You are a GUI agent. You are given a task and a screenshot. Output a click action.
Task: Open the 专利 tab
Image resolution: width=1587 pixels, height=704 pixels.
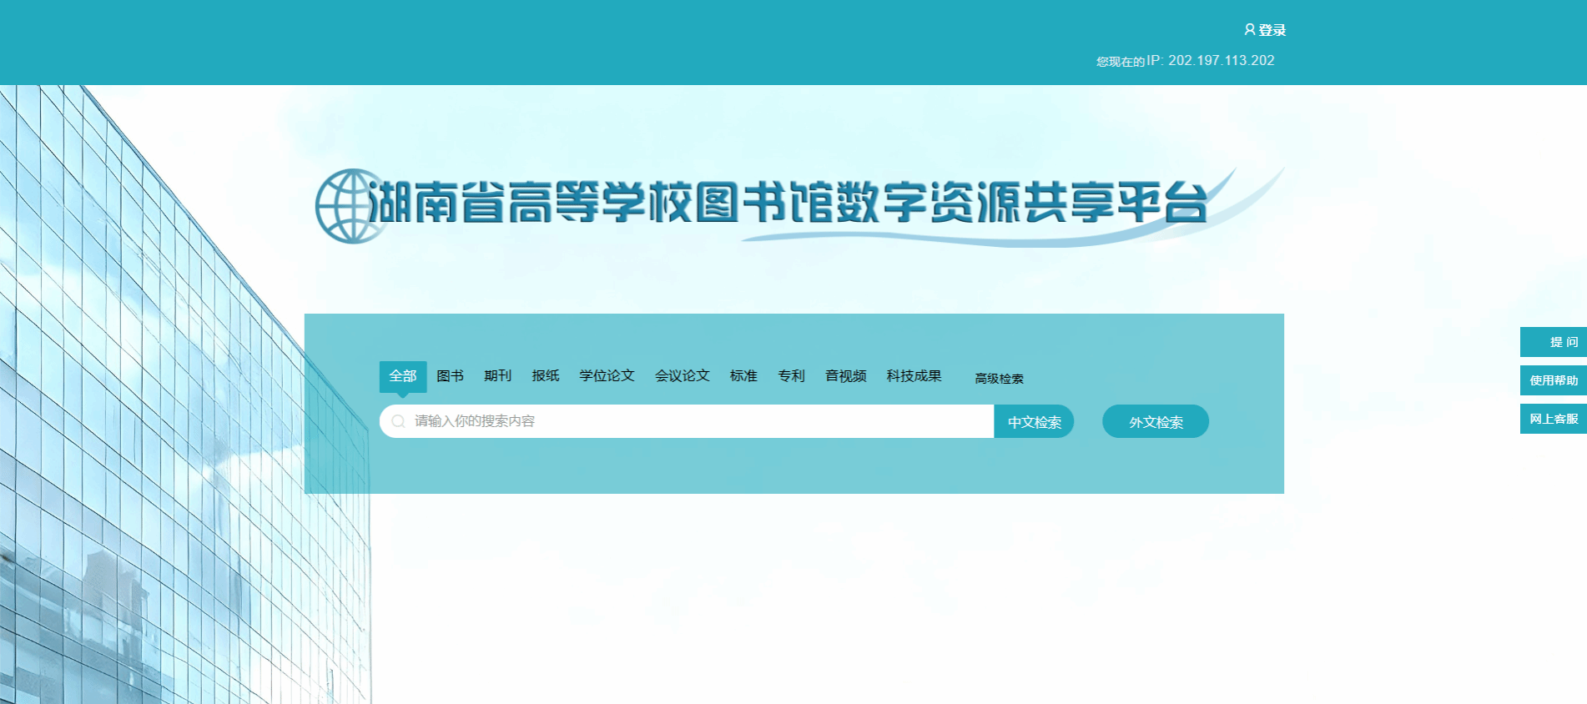click(791, 376)
